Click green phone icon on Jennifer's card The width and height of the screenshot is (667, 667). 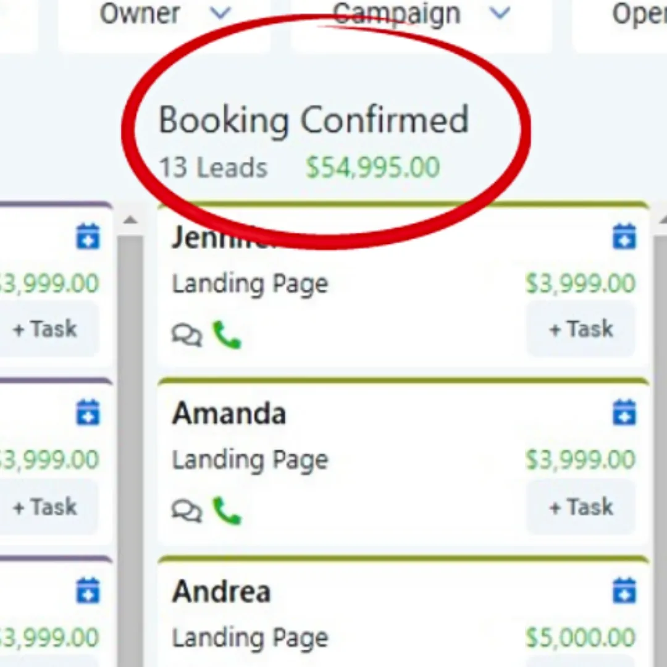click(x=227, y=335)
